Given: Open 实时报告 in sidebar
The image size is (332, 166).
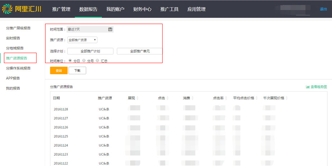Looking at the screenshot, I should (13, 38).
